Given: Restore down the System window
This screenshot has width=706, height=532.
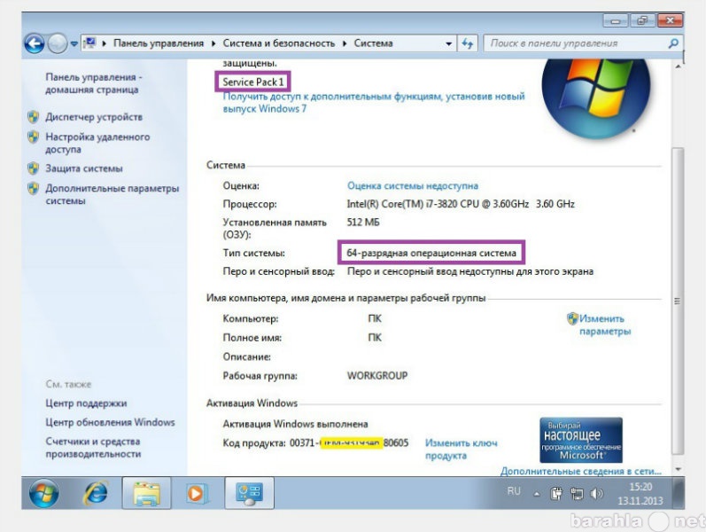Looking at the screenshot, I should coord(642,20).
